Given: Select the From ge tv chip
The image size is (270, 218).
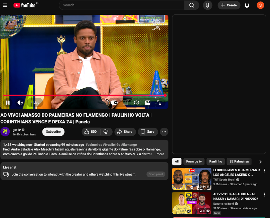Looking at the screenshot, I should point(194,161).
